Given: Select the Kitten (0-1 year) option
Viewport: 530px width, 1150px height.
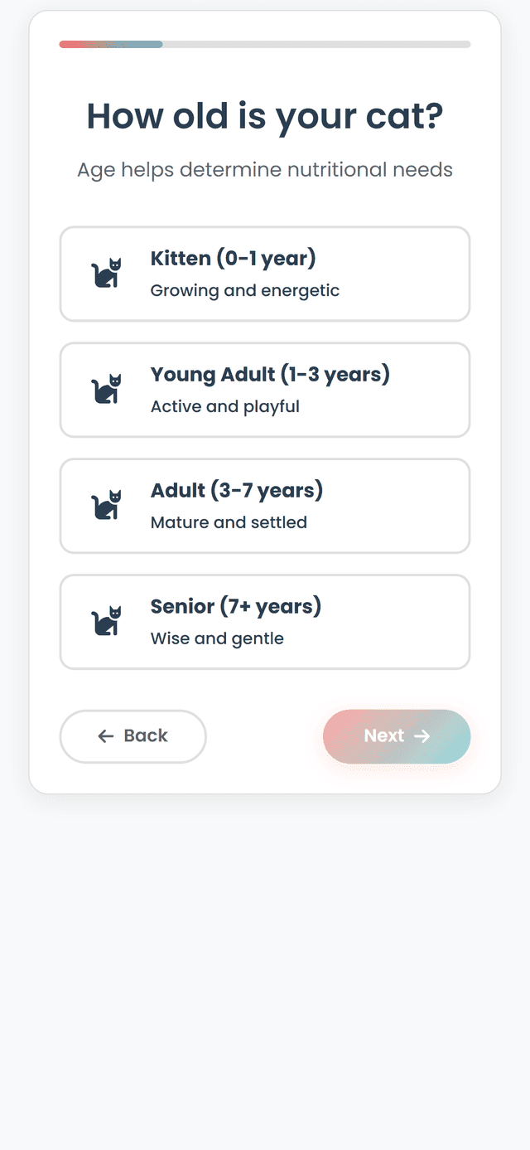Looking at the screenshot, I should tap(265, 274).
